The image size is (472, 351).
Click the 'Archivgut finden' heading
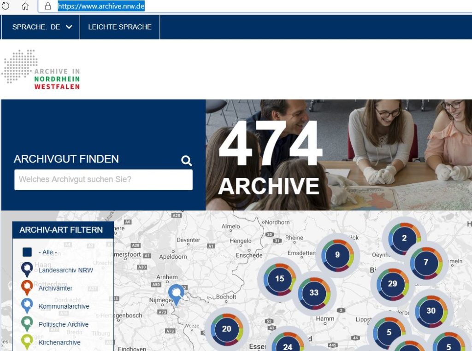pyautogui.click(x=66, y=159)
